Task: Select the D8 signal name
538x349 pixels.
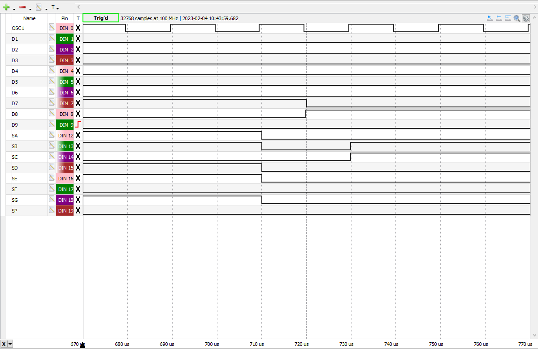Action: point(15,114)
